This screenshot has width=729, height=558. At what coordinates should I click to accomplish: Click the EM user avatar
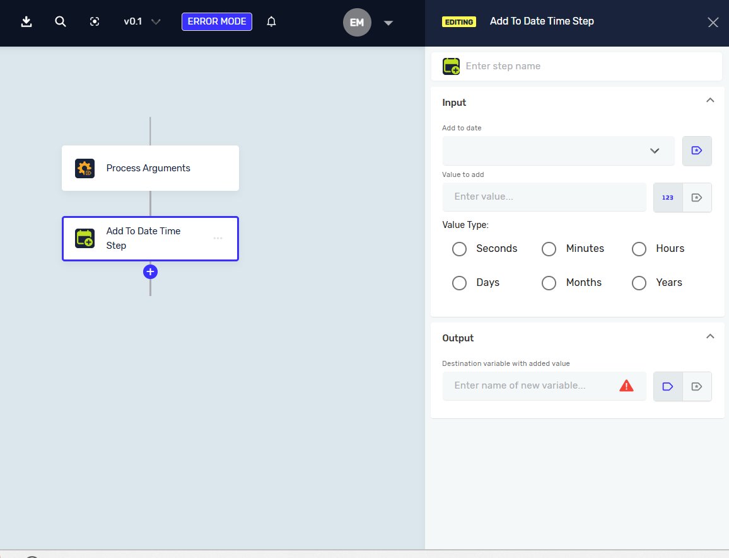[x=357, y=22]
